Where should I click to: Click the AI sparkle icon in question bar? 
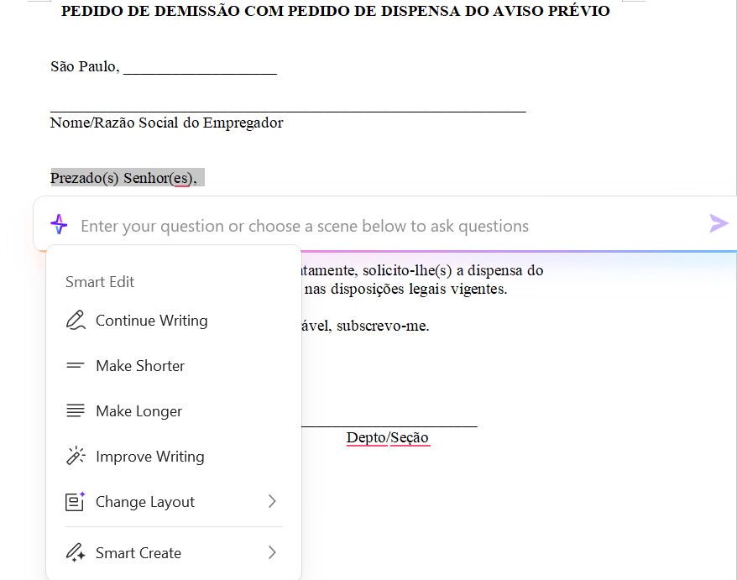coord(59,224)
